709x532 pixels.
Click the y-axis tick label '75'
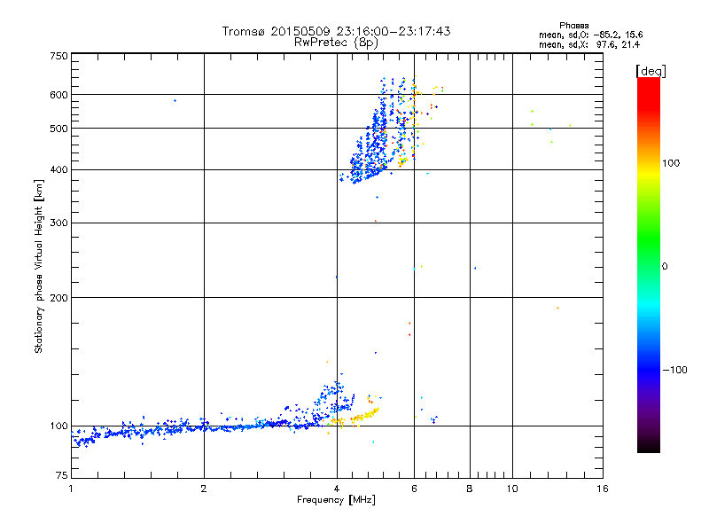coord(62,475)
